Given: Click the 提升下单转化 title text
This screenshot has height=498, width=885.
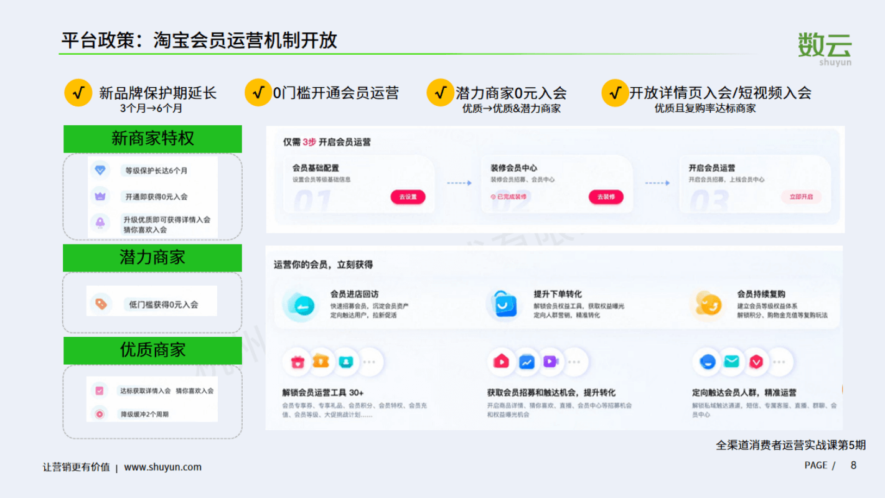Looking at the screenshot, I should (x=558, y=294).
